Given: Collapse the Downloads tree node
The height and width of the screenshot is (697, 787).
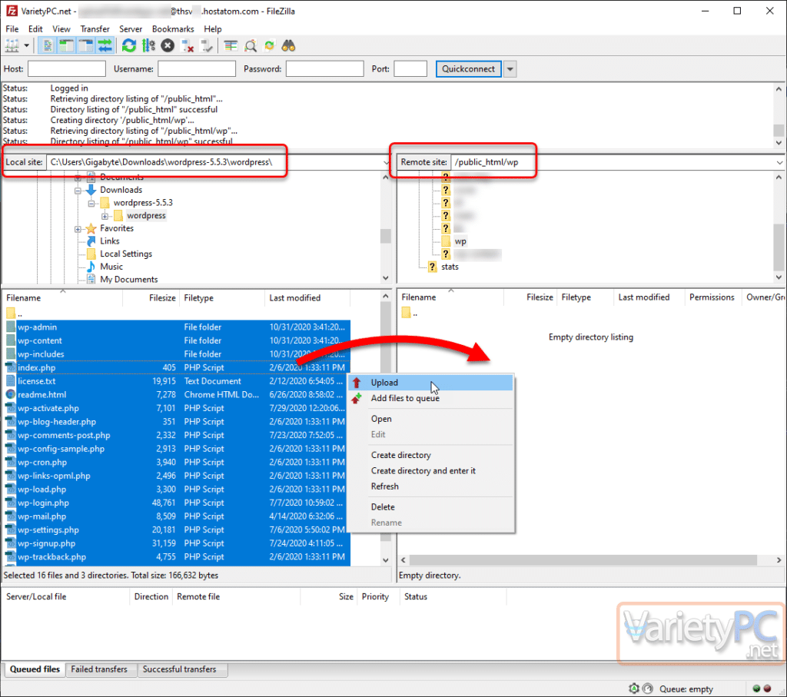Looking at the screenshot, I should coord(78,191).
